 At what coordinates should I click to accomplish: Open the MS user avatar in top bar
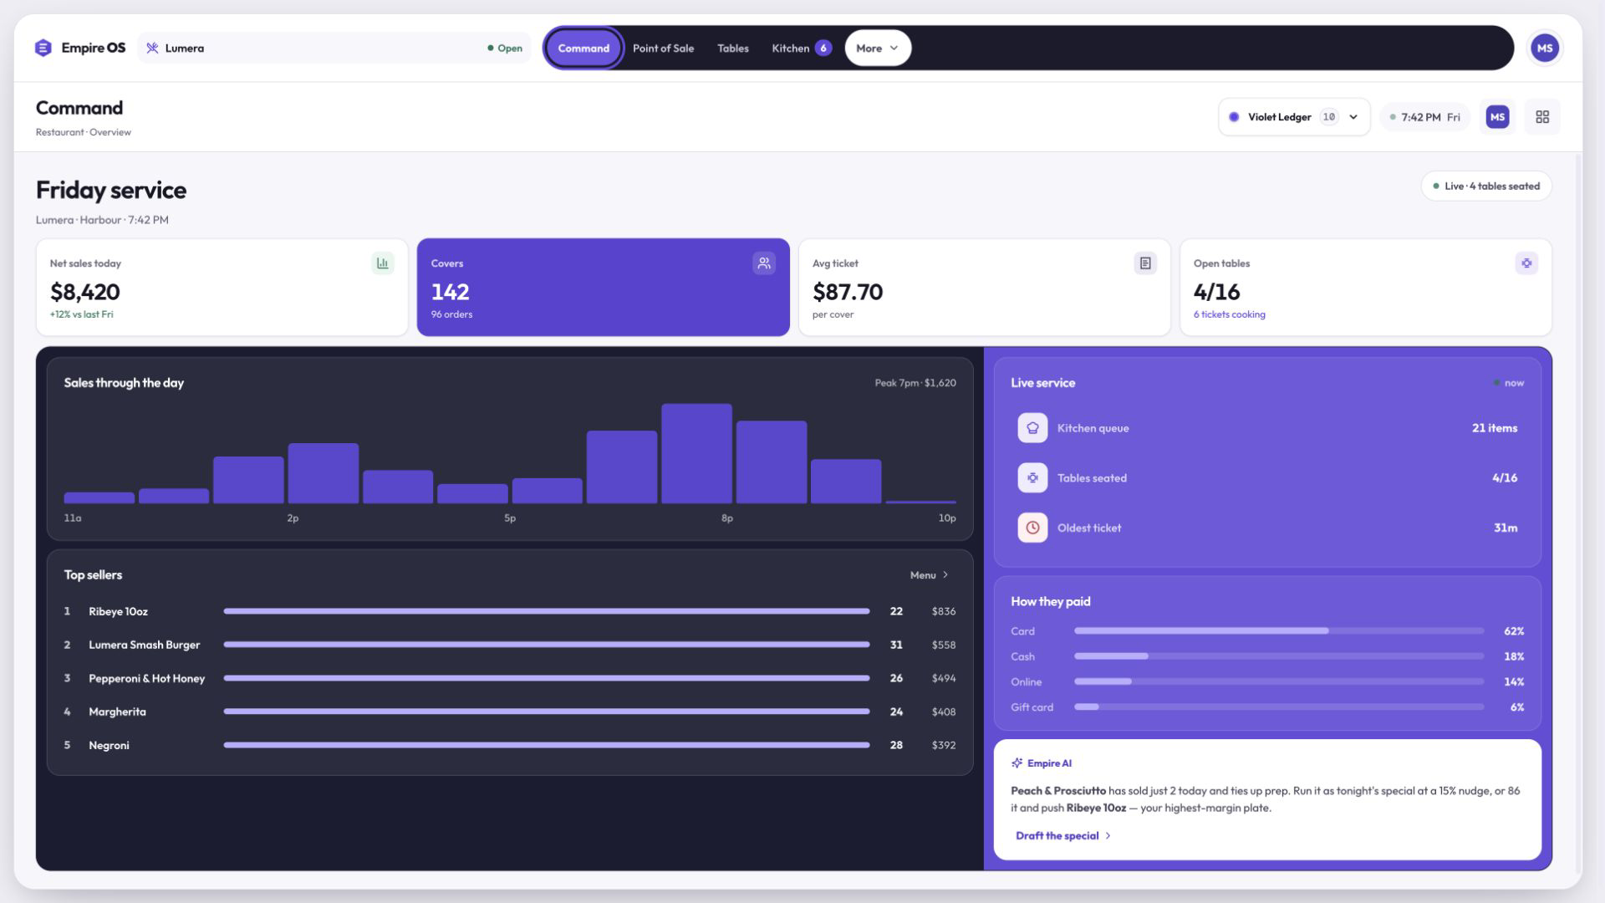pyautogui.click(x=1544, y=48)
